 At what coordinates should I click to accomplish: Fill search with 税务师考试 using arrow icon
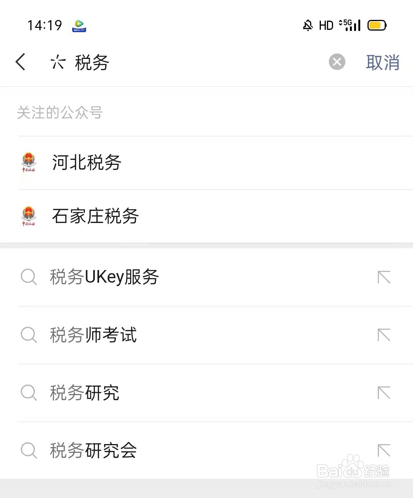pos(384,335)
